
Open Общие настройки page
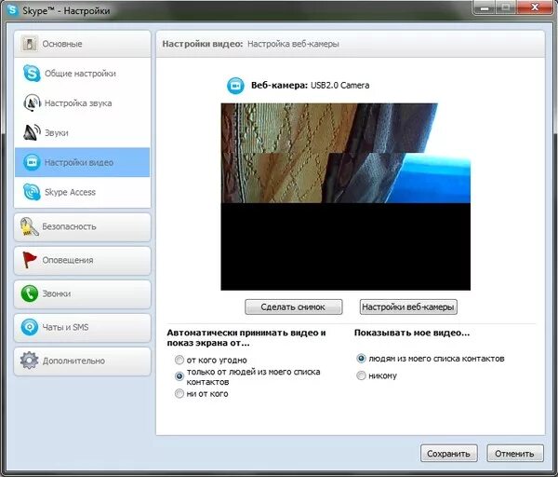[x=82, y=73]
